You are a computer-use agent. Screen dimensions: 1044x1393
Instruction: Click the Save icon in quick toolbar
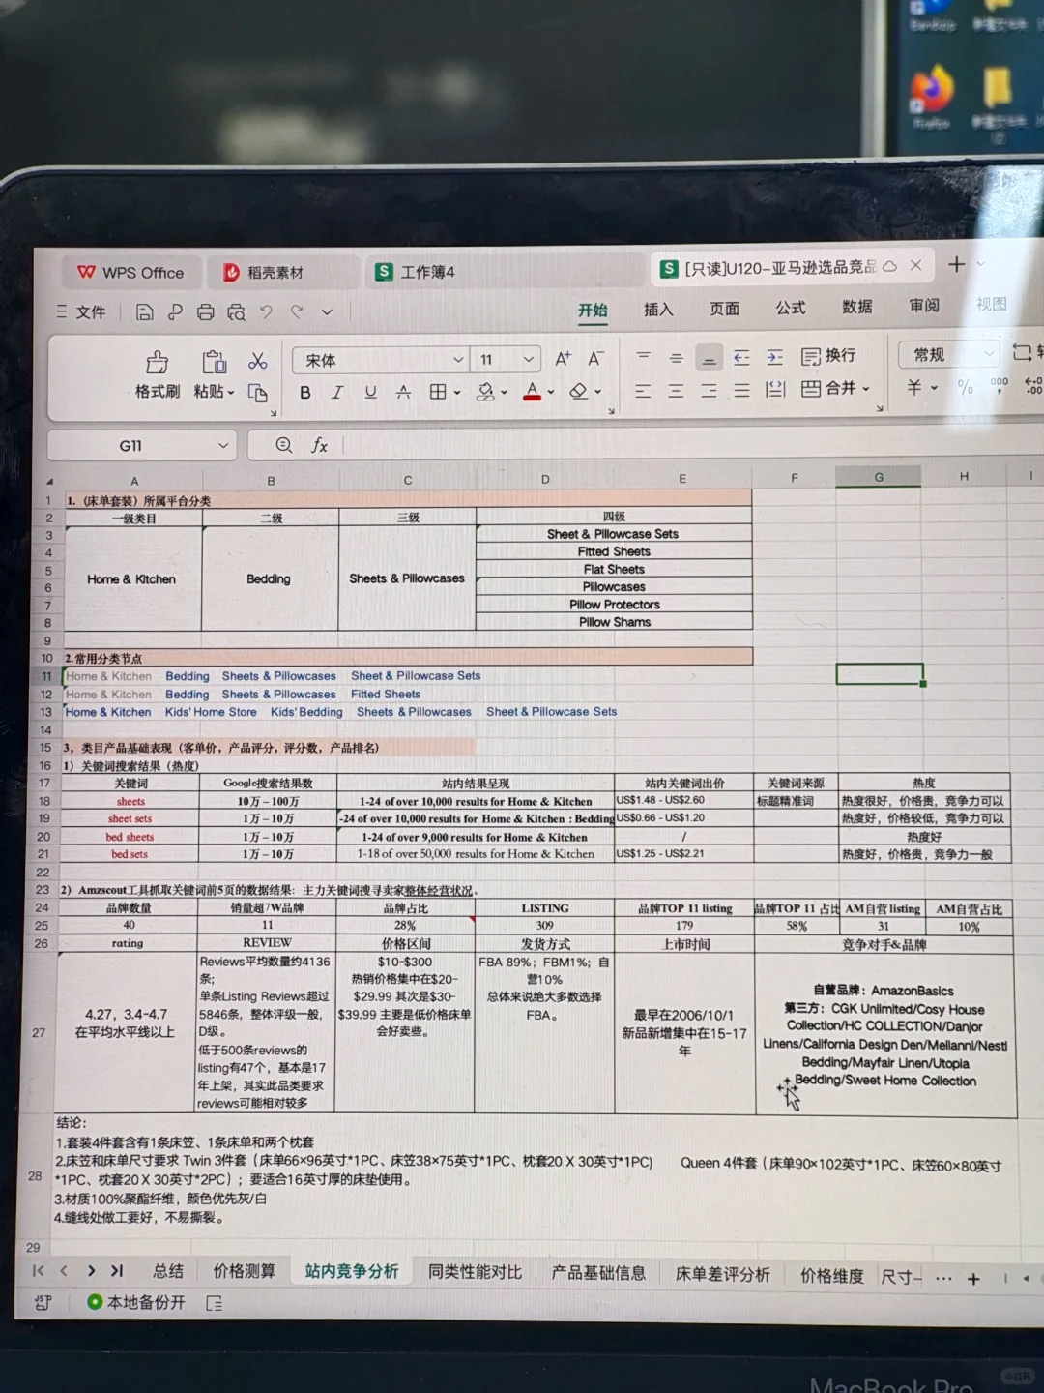pos(144,312)
